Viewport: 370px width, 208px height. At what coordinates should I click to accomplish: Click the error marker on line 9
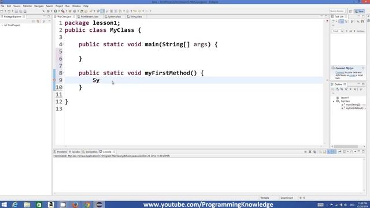[x=54, y=80]
